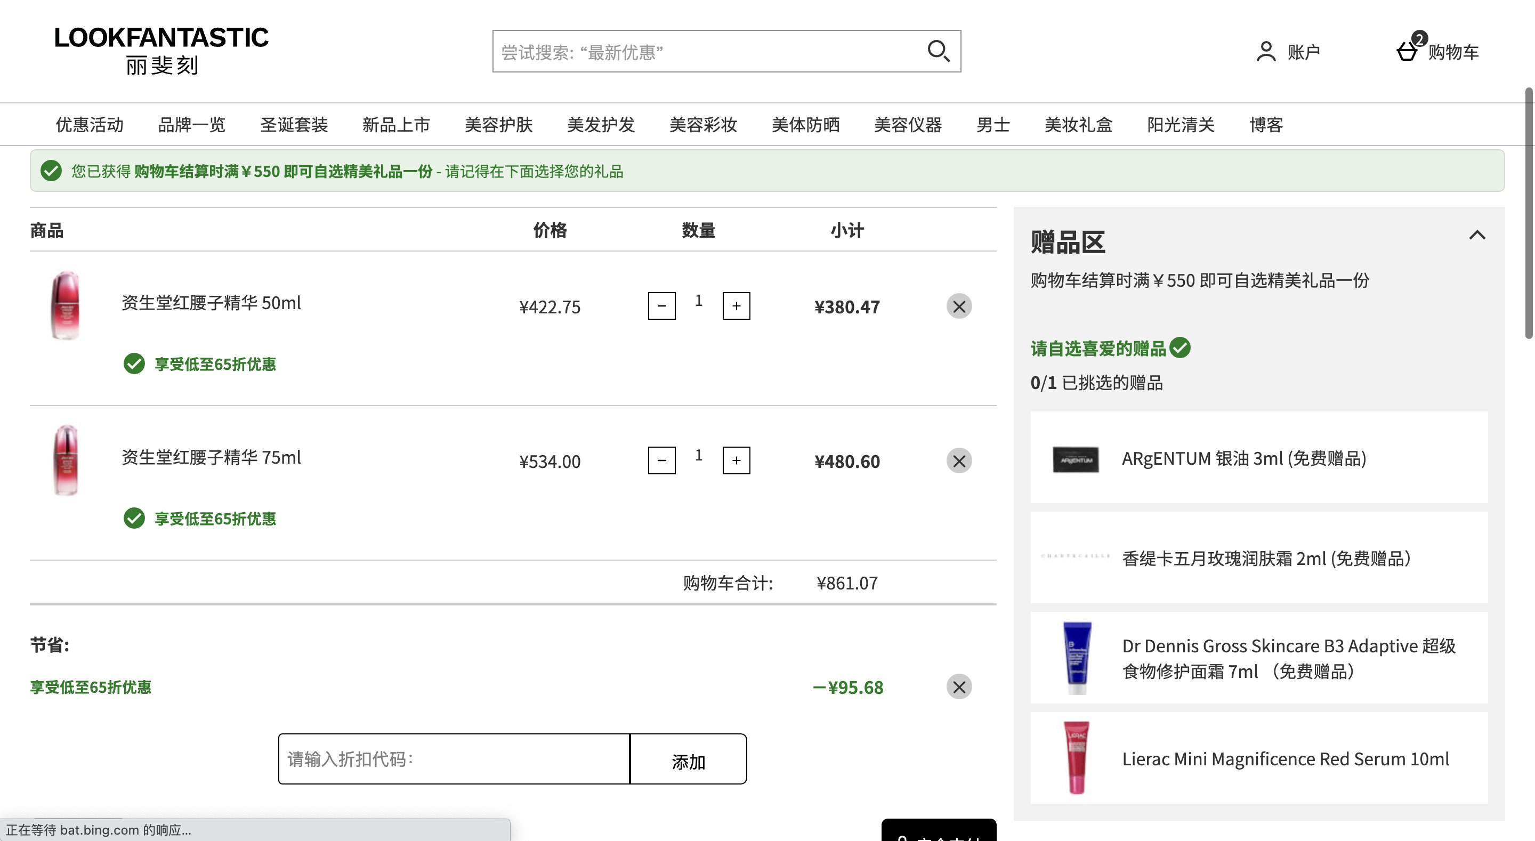Open 圣诞套装 menu
This screenshot has height=841, width=1535.
pyautogui.click(x=294, y=125)
